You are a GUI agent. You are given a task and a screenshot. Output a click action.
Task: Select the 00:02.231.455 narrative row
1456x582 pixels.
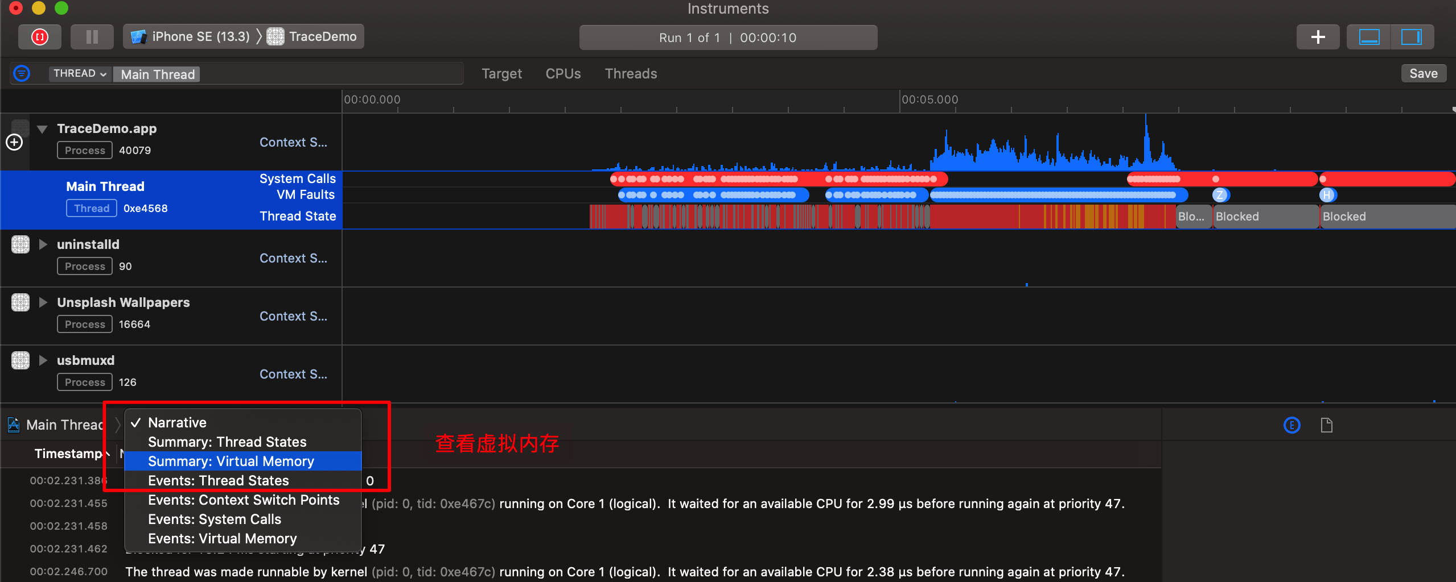pyautogui.click(x=581, y=503)
